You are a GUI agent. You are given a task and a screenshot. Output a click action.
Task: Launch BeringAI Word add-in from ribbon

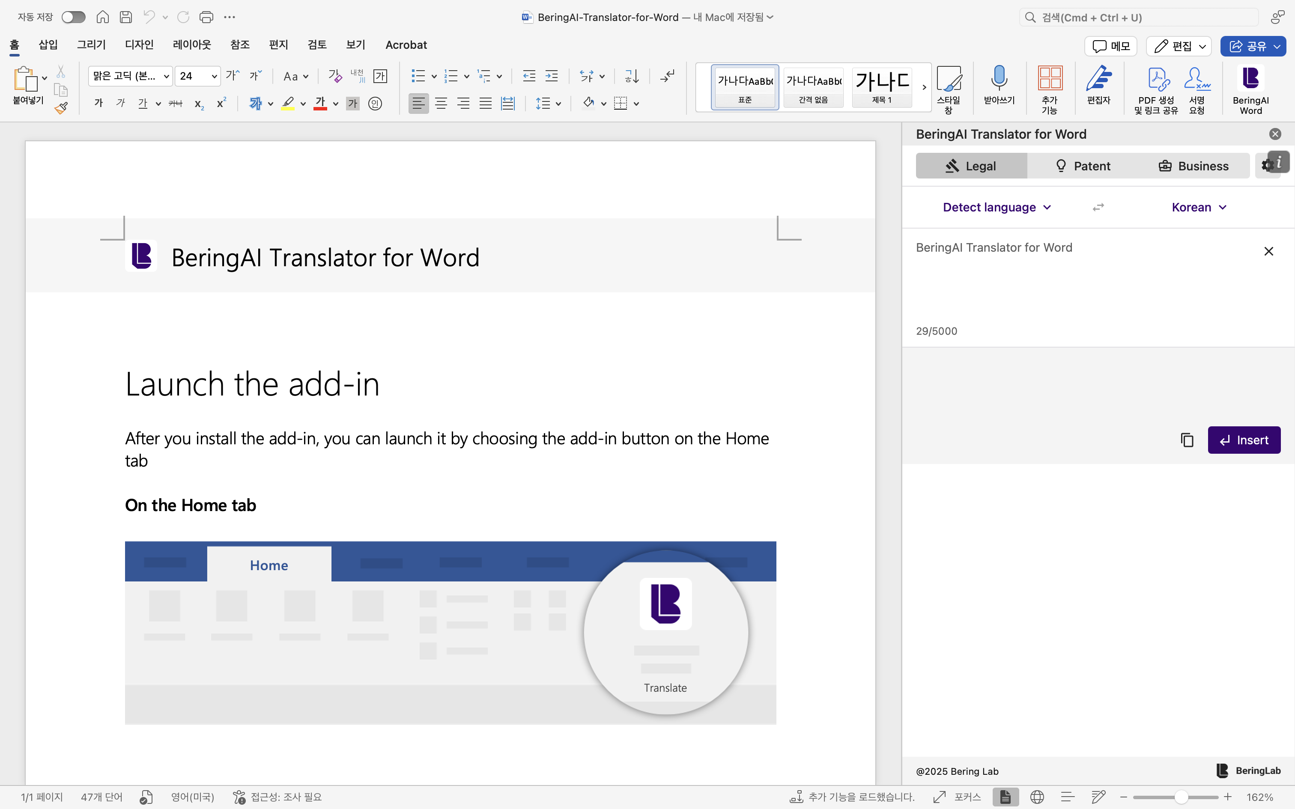(x=1250, y=89)
